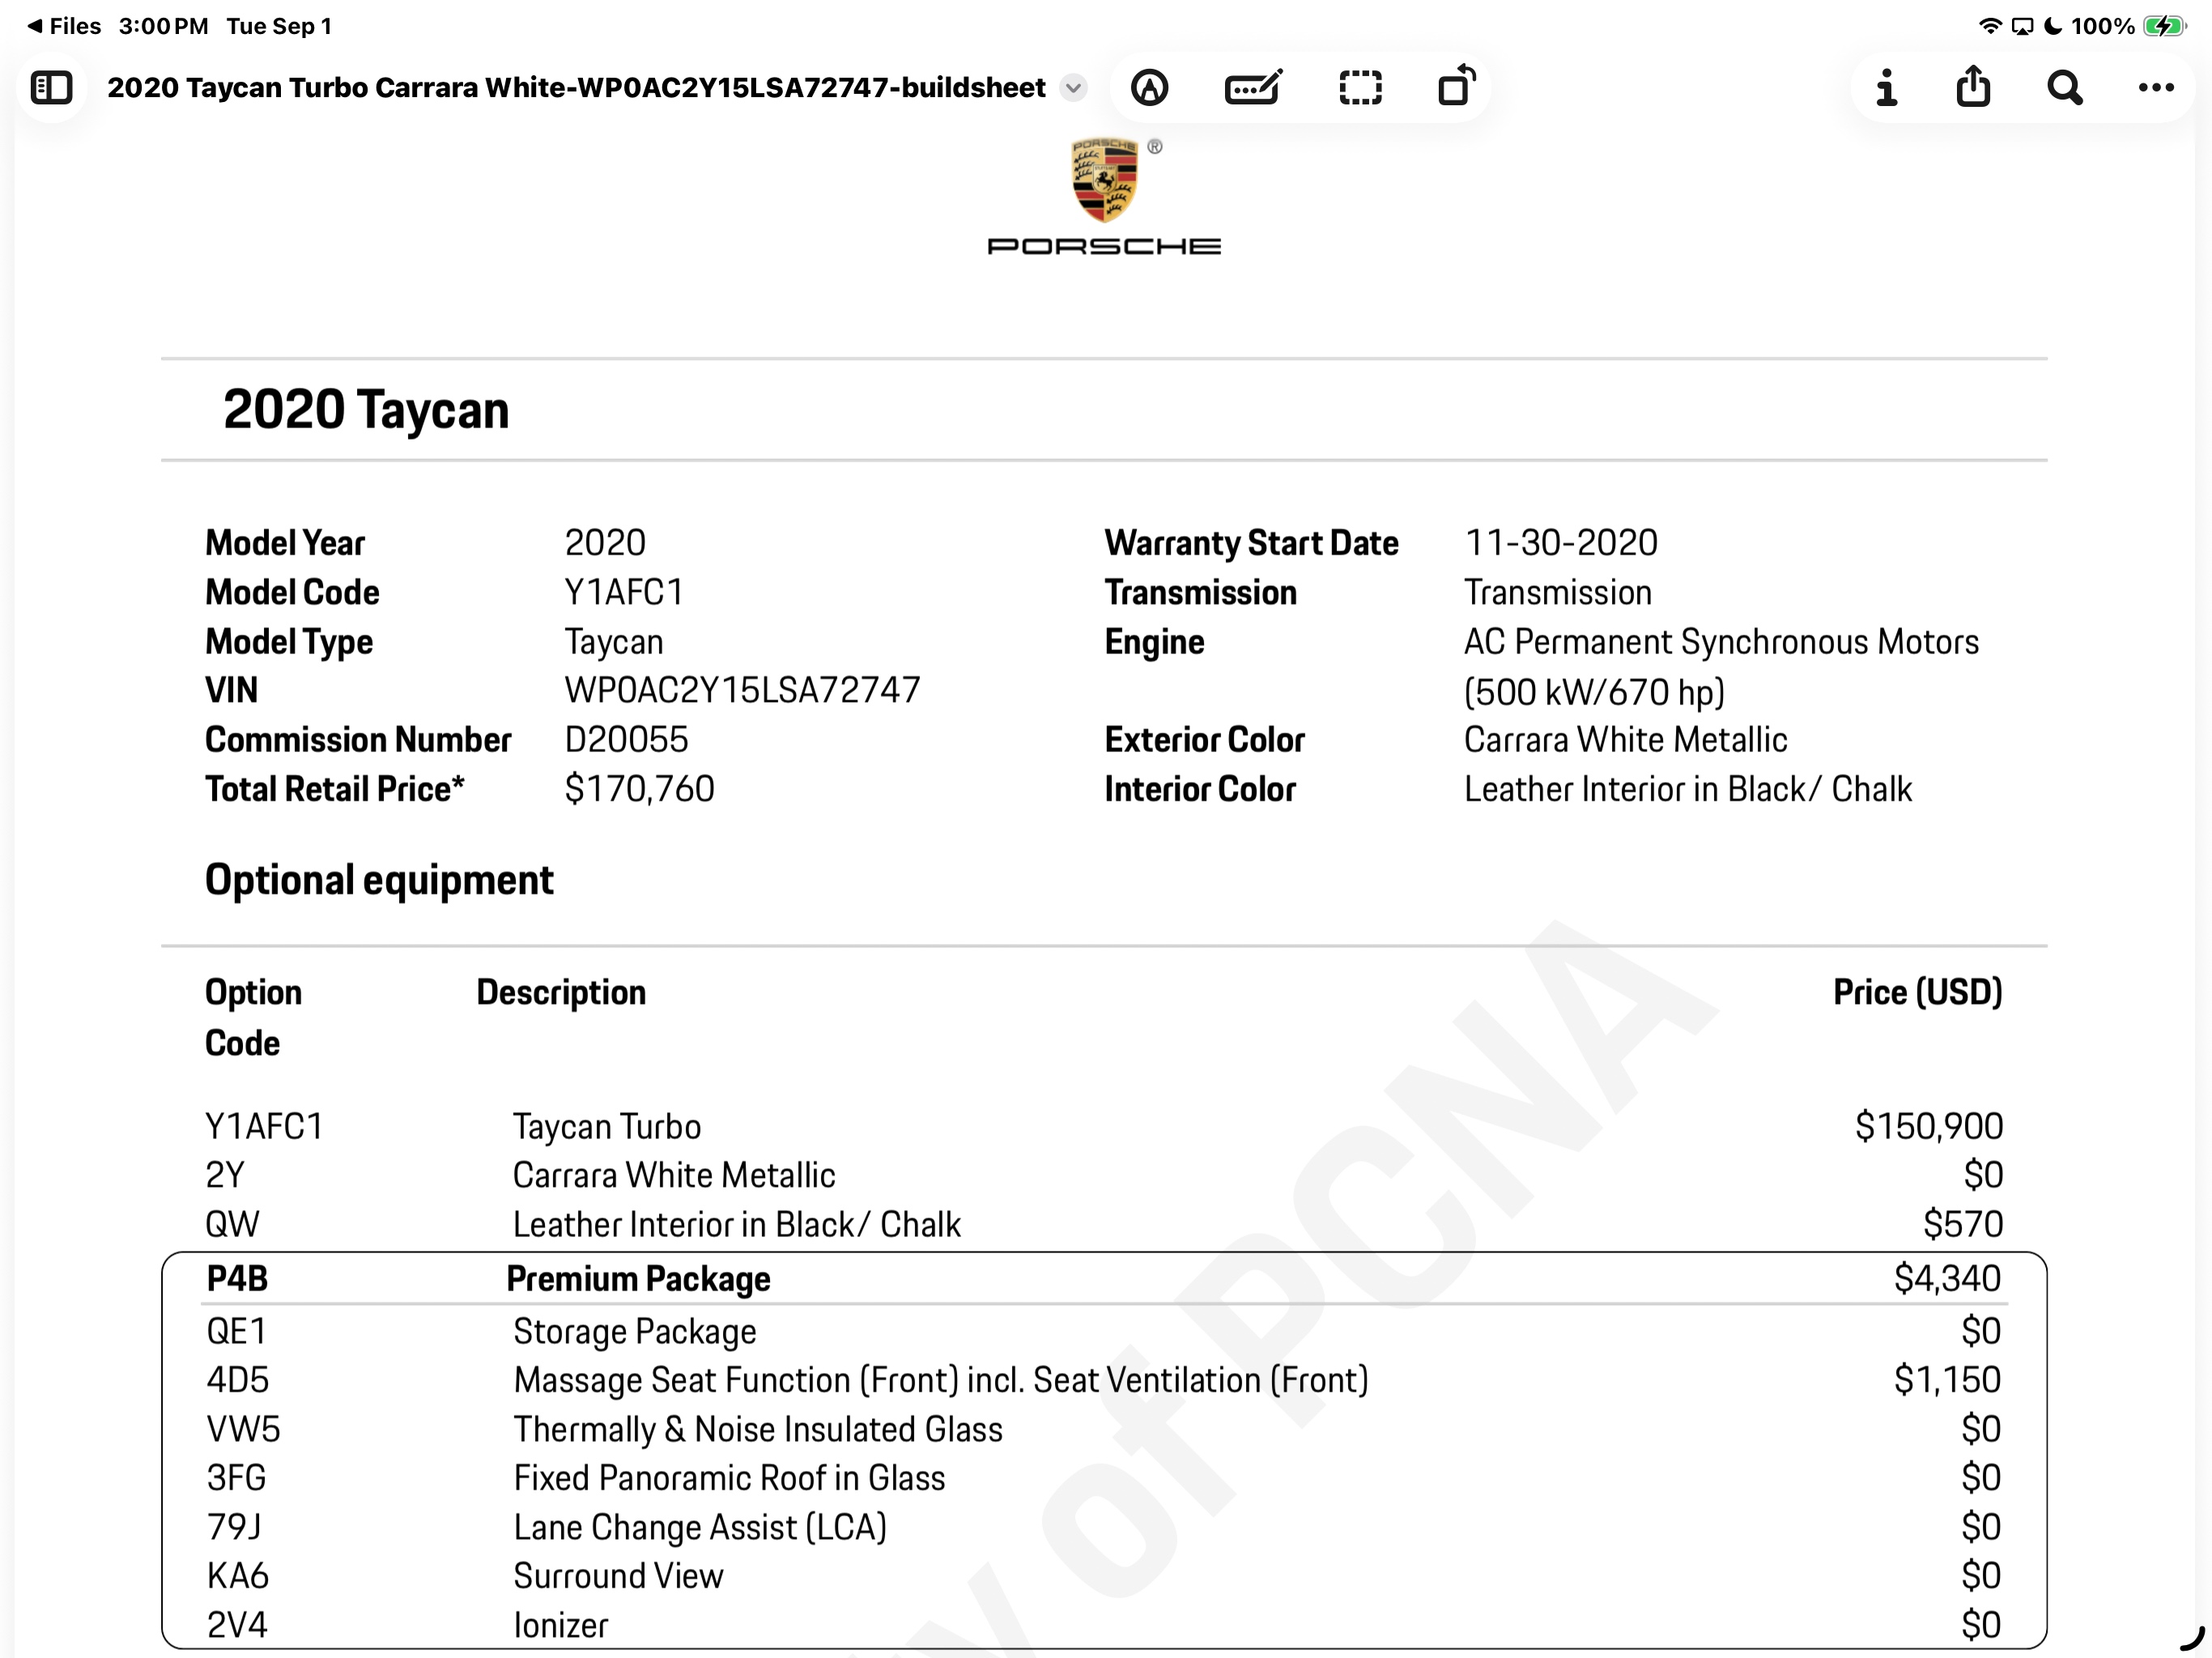Tap the Do Not Disturb moon icon

pyautogui.click(x=2053, y=26)
